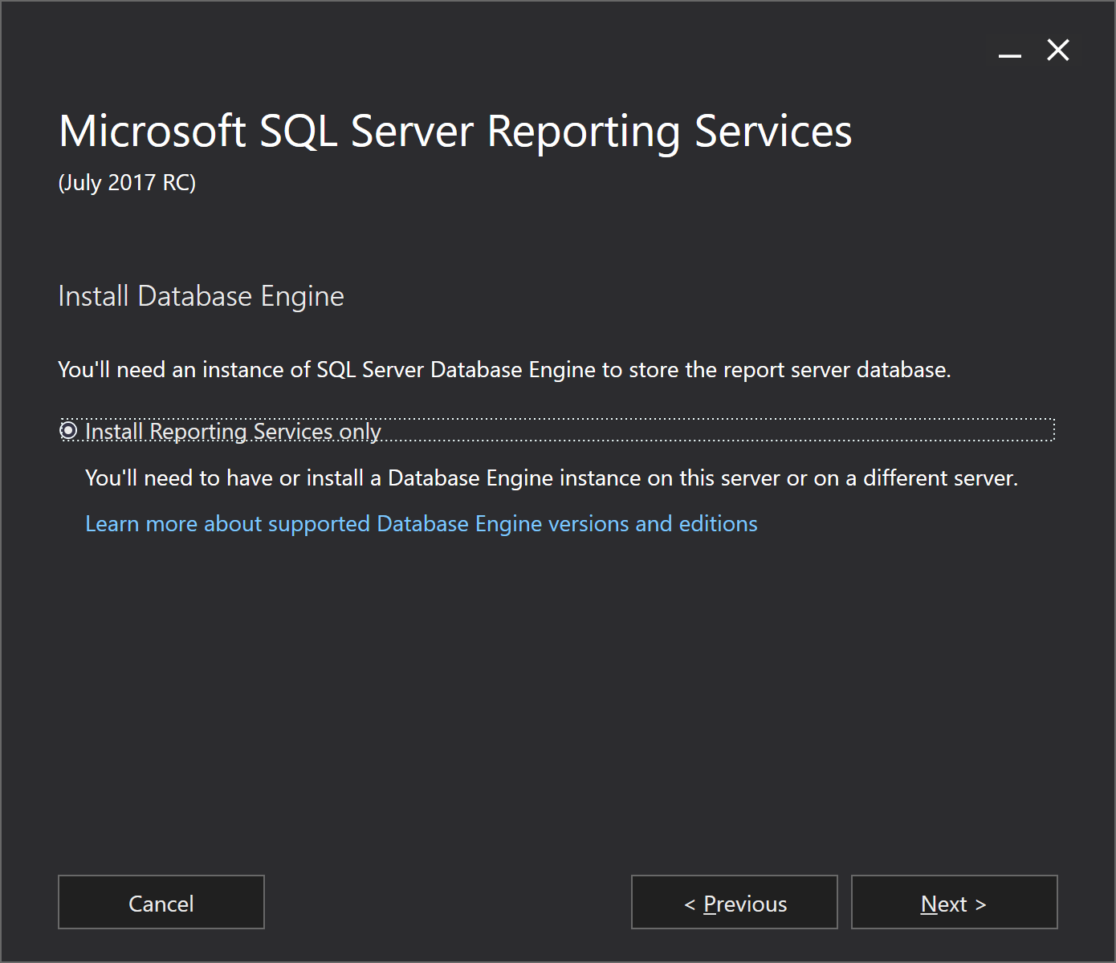Select the Install Reporting Services only radio button

click(x=69, y=431)
